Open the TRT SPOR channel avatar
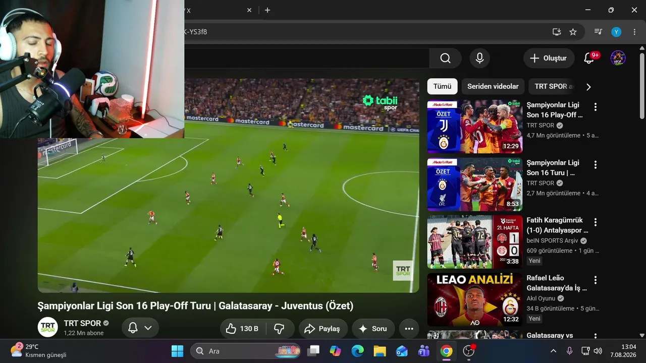646x363 pixels. 48,327
